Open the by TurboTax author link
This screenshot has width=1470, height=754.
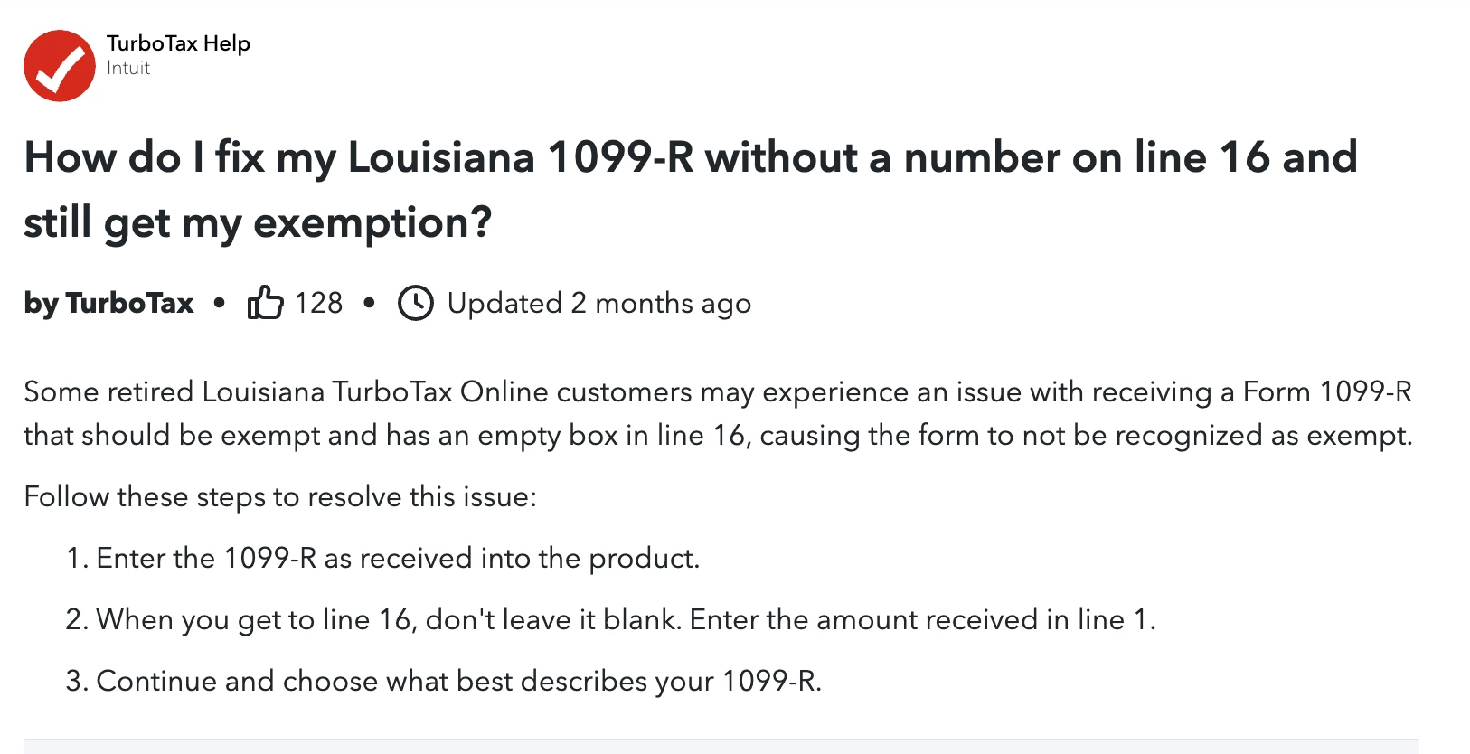click(x=108, y=303)
